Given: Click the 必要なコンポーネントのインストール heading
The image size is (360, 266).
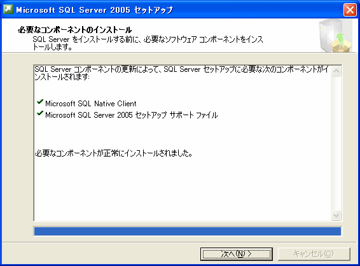Looking at the screenshot, I should click(x=74, y=30).
